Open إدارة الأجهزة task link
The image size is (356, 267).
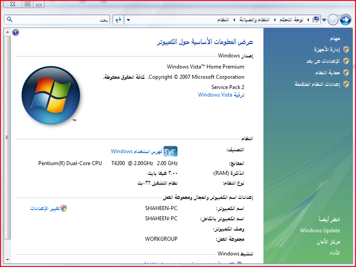(327, 49)
